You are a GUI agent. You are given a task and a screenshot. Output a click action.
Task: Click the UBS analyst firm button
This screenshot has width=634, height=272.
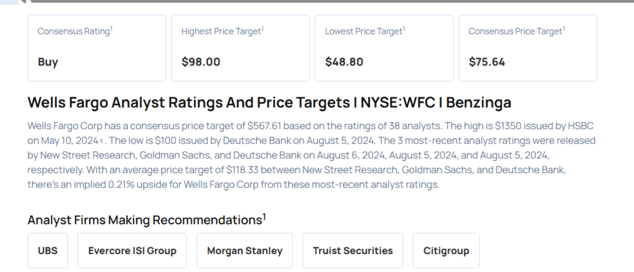click(x=48, y=250)
